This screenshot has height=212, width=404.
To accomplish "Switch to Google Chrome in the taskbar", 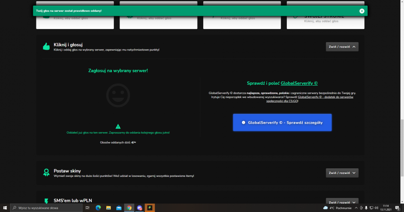I will click(129, 208).
